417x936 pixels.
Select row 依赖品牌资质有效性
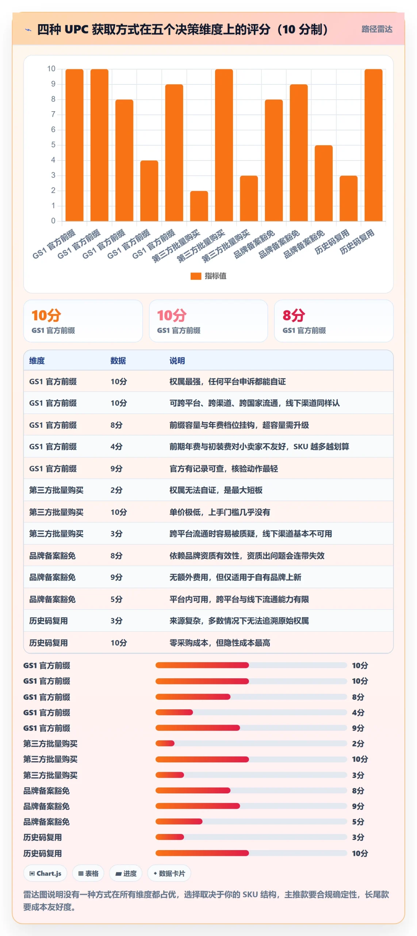(208, 555)
